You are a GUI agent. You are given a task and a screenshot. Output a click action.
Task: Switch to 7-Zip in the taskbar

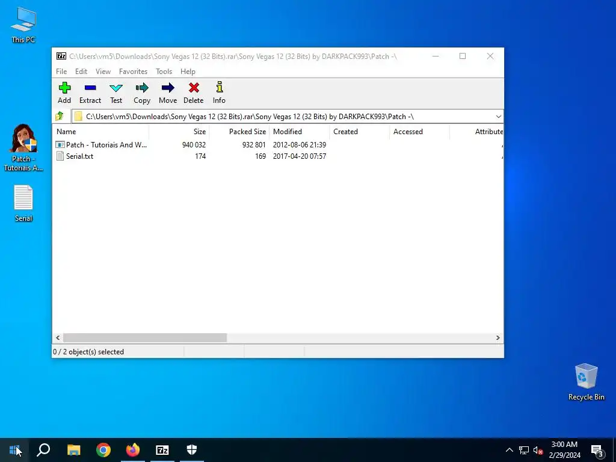(162, 450)
